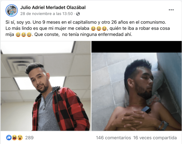Click the first sweat-smile emoji after 'mija'

point(18,35)
